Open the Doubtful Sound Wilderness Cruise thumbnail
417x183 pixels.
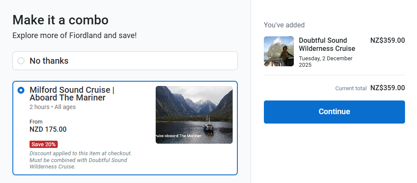(278, 51)
